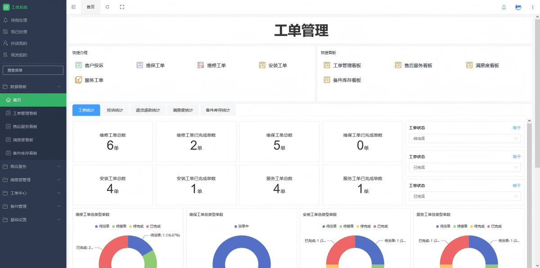The image size is (540, 268).
Task: Collapse sidebar with the menu fold icon
Action: click(x=74, y=7)
